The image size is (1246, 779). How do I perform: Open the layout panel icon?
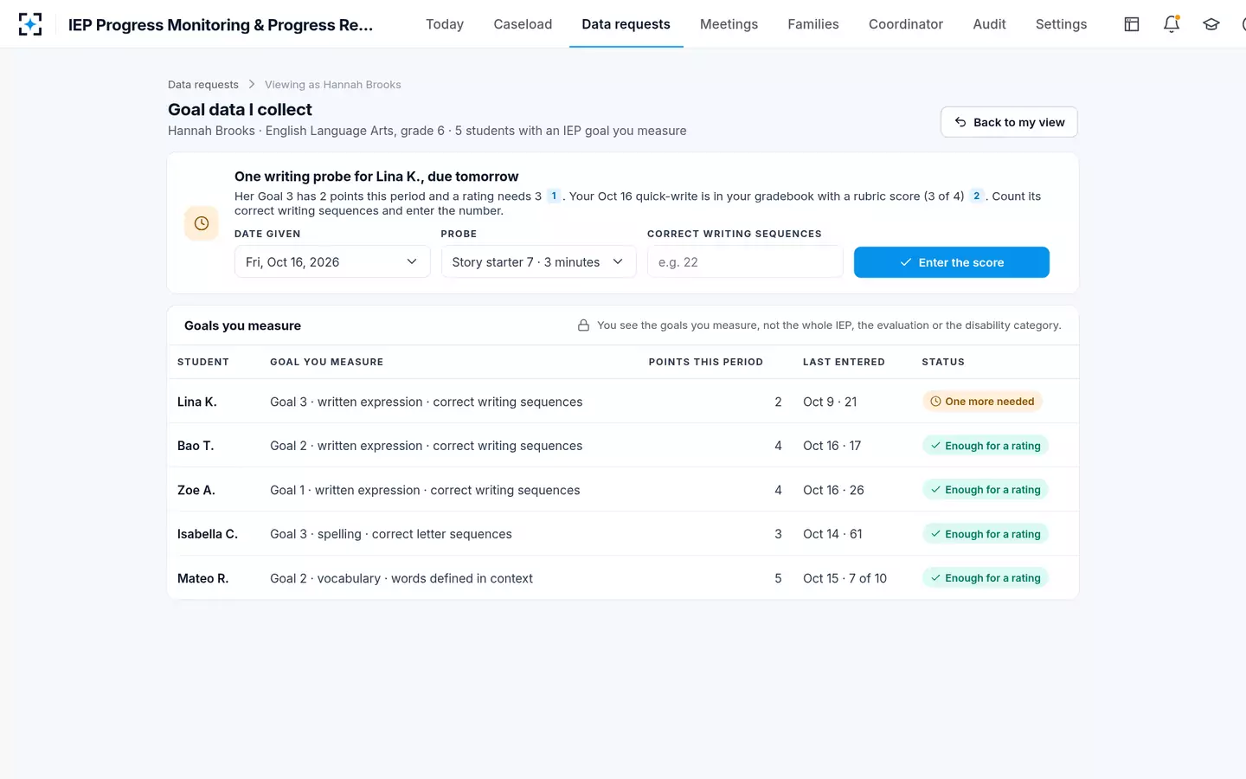pos(1132,24)
